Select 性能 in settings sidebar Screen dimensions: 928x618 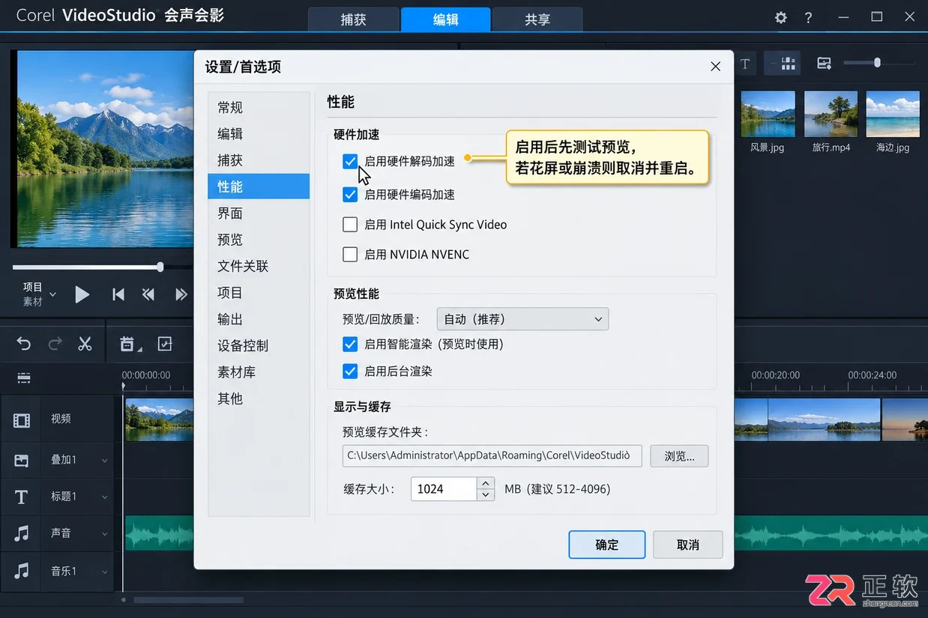(x=259, y=187)
